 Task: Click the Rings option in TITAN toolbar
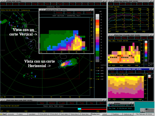pos(41,4)
